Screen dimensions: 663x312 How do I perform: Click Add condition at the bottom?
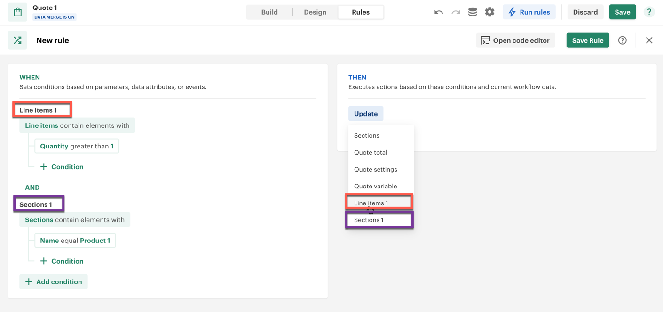tap(54, 282)
